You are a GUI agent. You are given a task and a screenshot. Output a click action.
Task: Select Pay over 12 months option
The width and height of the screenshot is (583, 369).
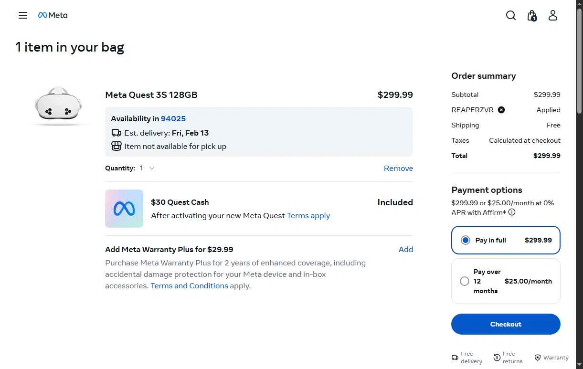click(x=506, y=281)
